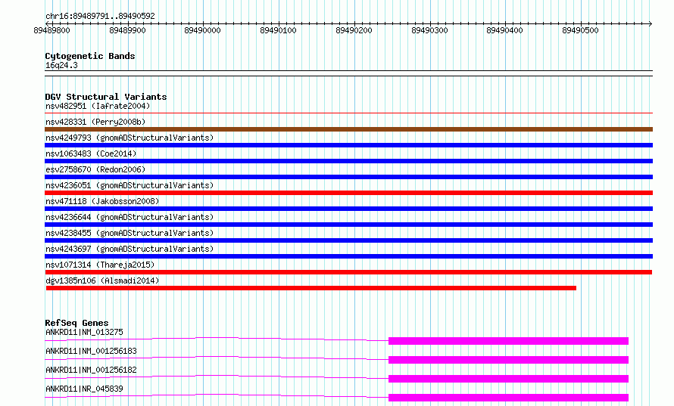The height and width of the screenshot is (406, 674).
Task: Click the 16q24.3 band label
Action: 61,65
